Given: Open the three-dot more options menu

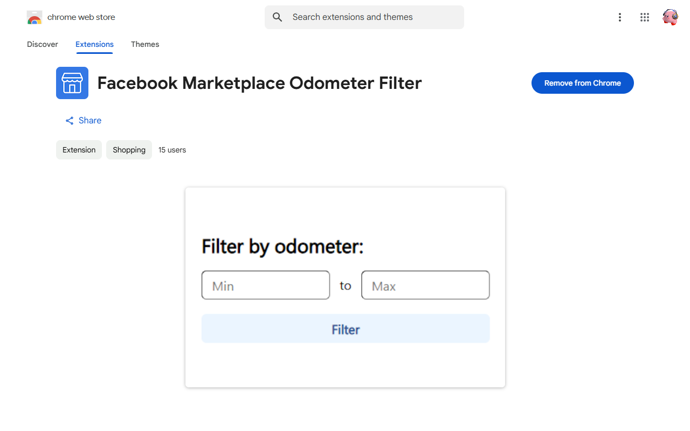Looking at the screenshot, I should point(620,17).
